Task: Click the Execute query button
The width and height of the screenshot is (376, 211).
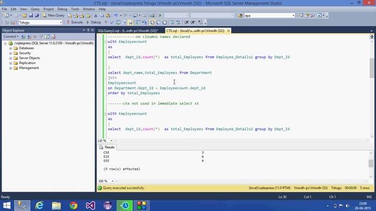Action: click(x=75, y=22)
